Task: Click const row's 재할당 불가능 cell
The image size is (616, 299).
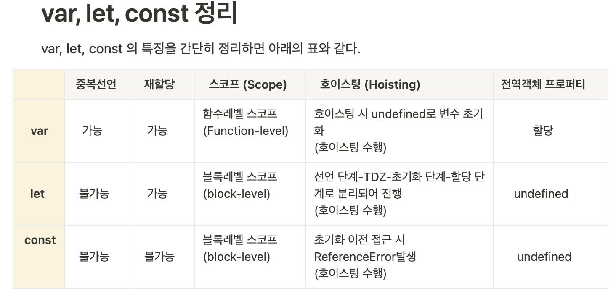Action: click(x=164, y=257)
